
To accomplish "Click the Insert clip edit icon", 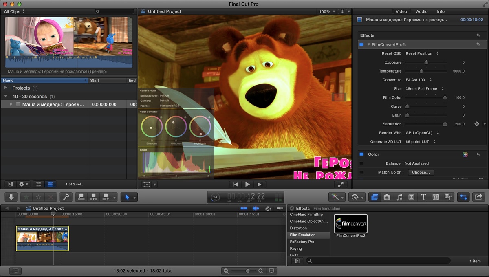I will (93, 197).
